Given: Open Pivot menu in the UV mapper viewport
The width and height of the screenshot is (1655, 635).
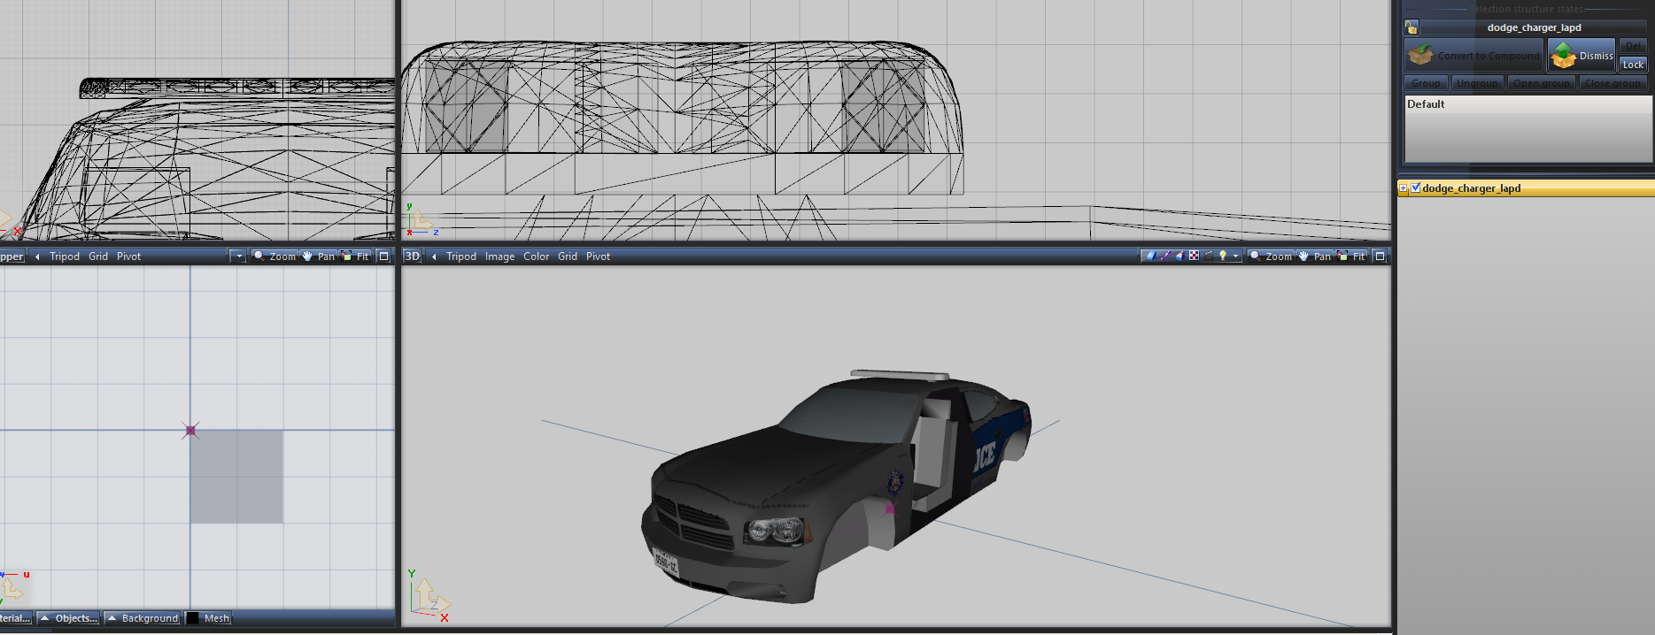Looking at the screenshot, I should coord(128,256).
